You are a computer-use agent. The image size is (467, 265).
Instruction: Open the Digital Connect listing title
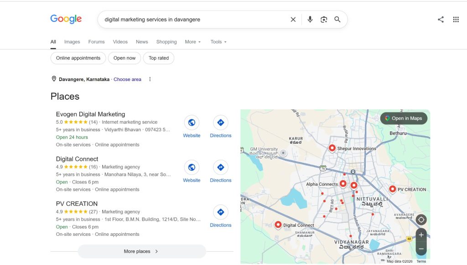click(x=77, y=159)
